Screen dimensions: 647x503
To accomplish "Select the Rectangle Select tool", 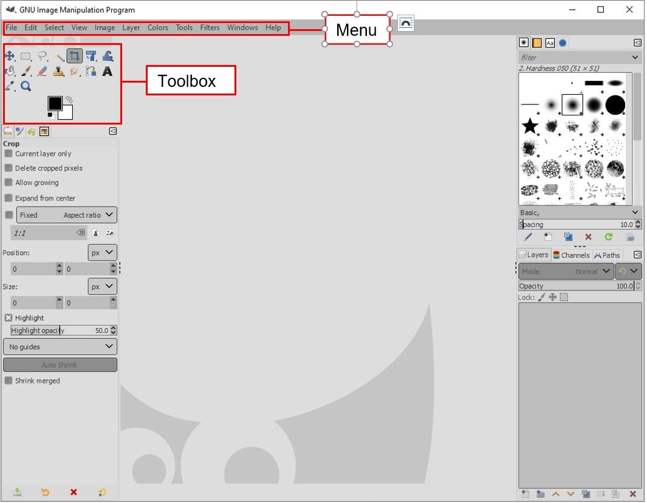I will pyautogui.click(x=26, y=56).
